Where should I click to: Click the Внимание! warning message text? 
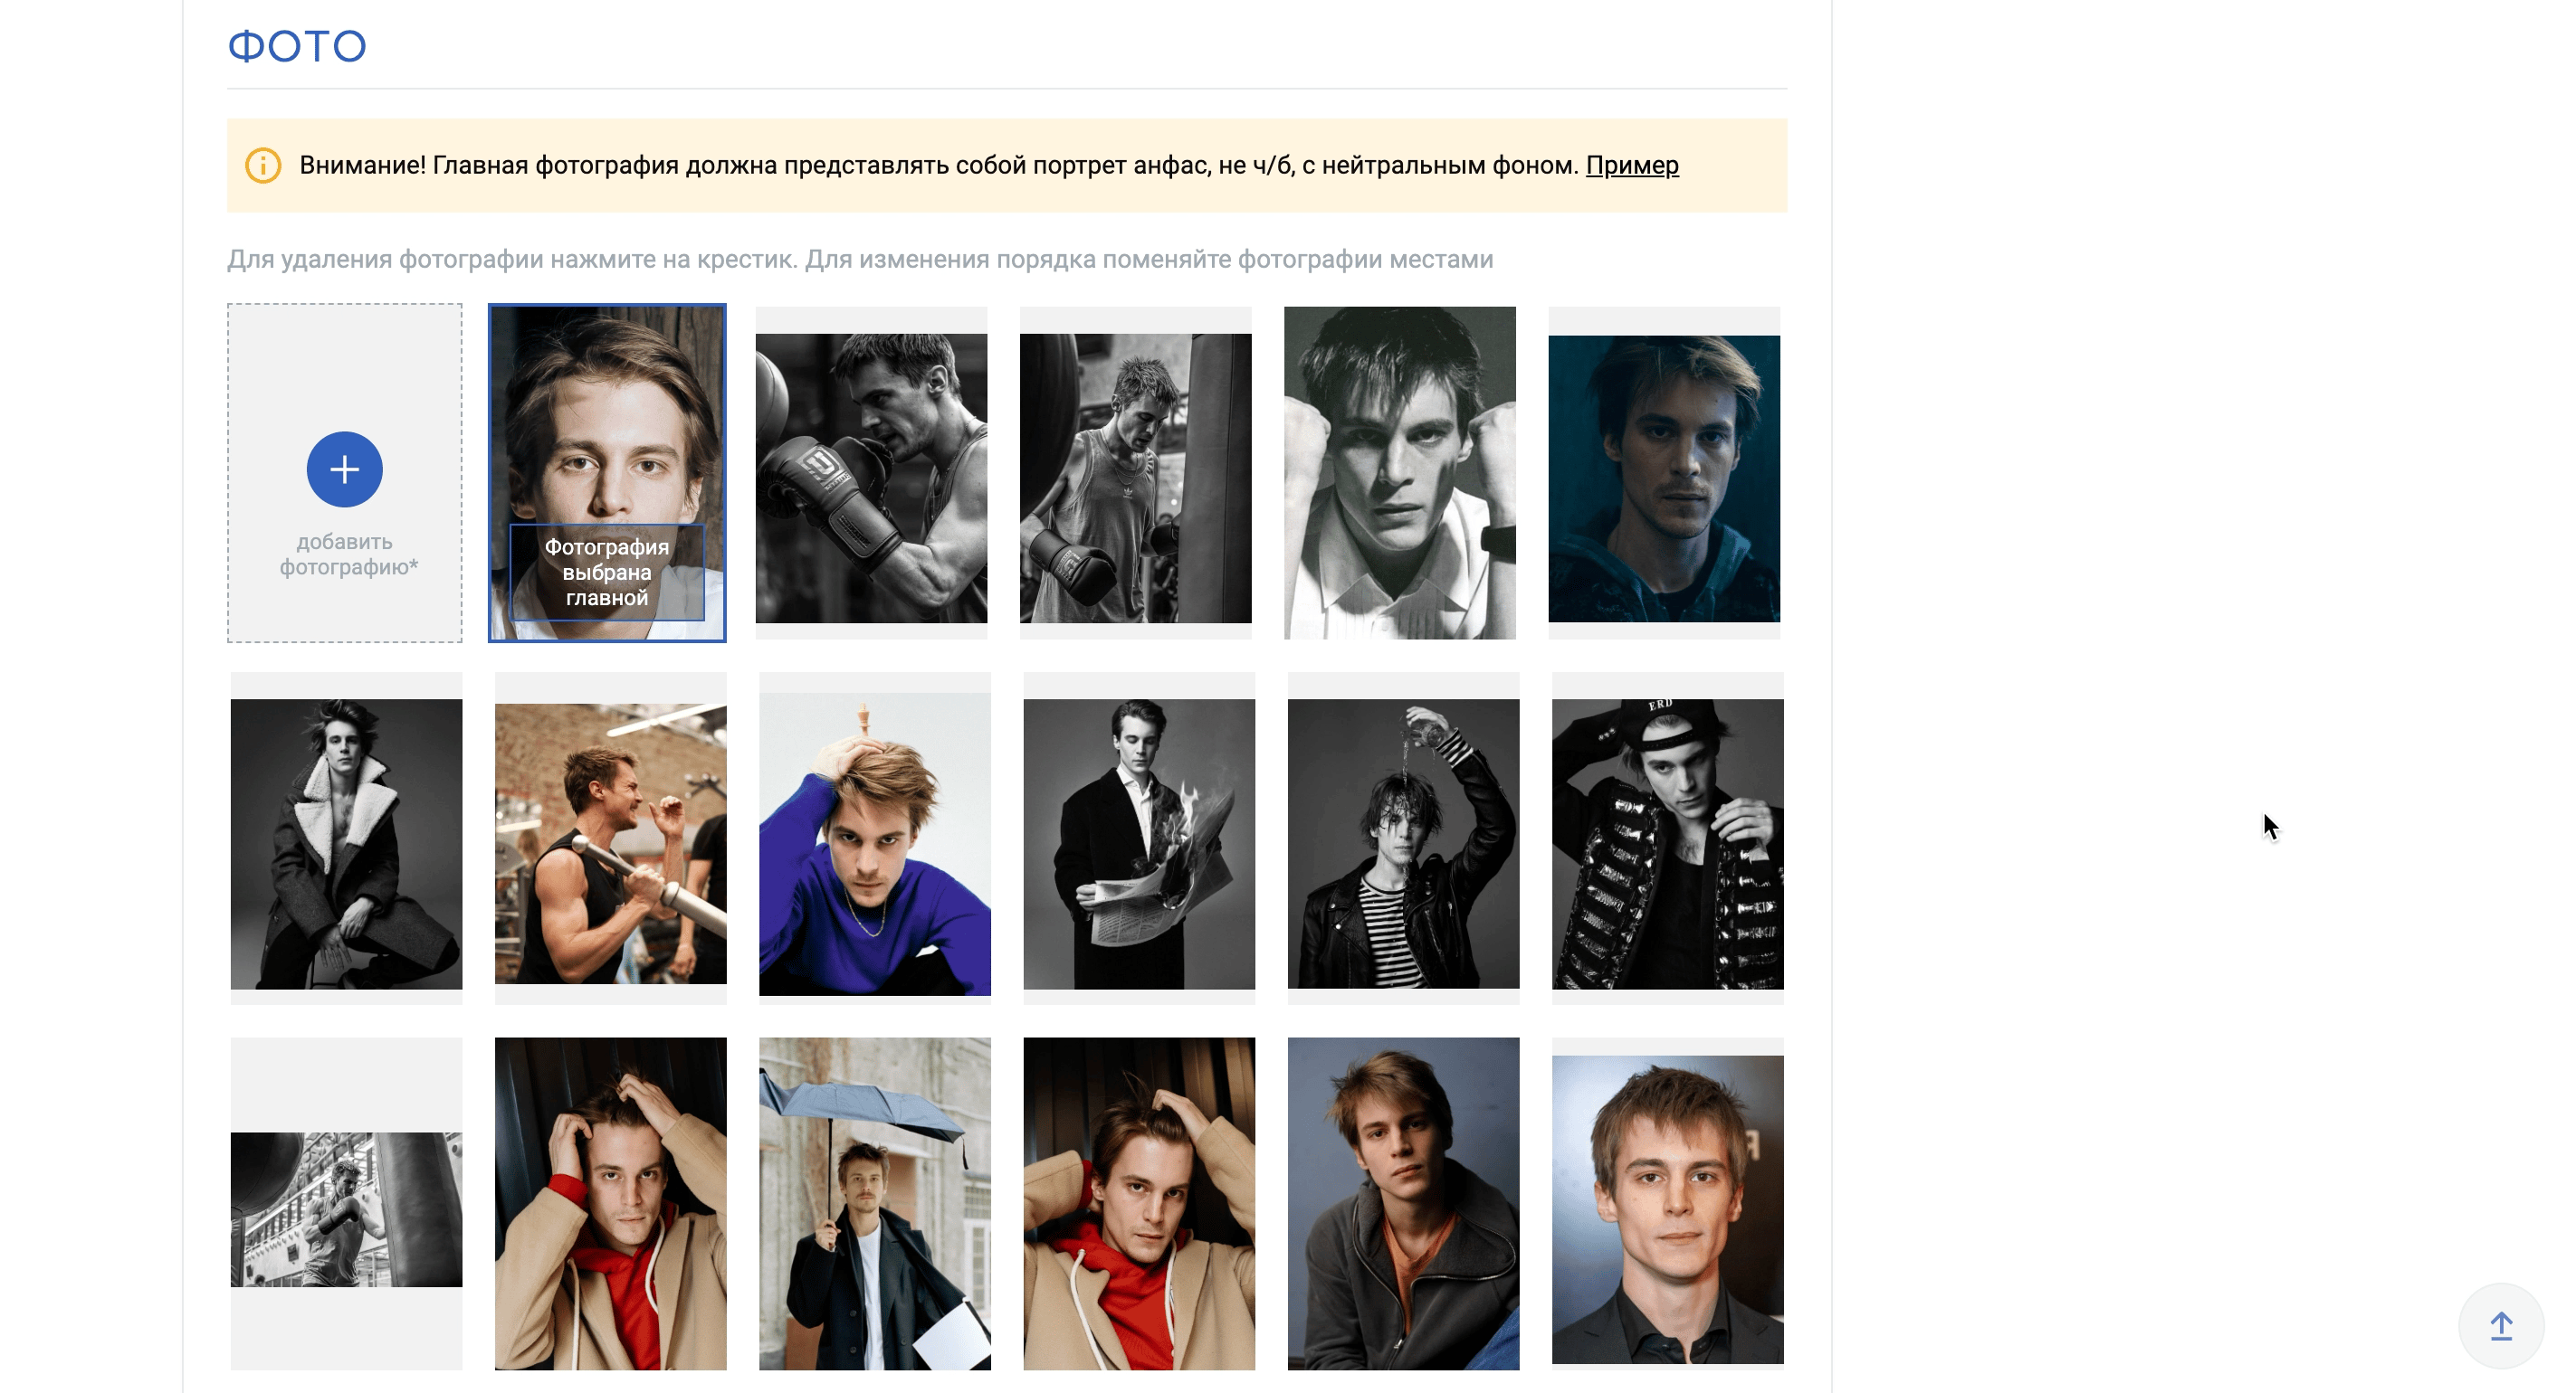point(941,165)
